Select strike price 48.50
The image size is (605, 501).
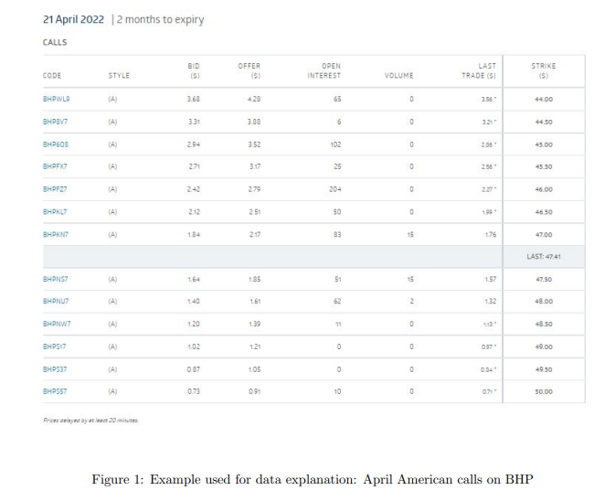(544, 325)
